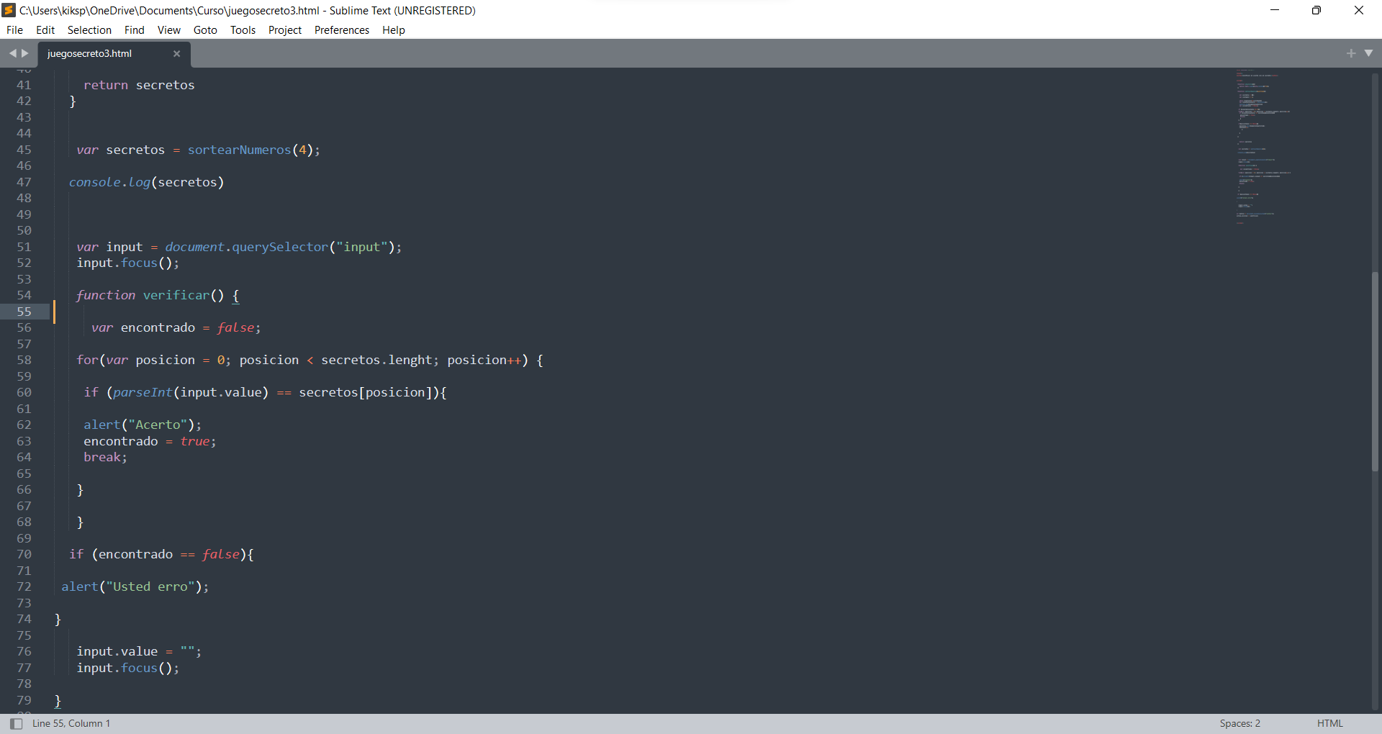Click the 'break;' statement
This screenshot has width=1382, height=734.
[x=105, y=457]
